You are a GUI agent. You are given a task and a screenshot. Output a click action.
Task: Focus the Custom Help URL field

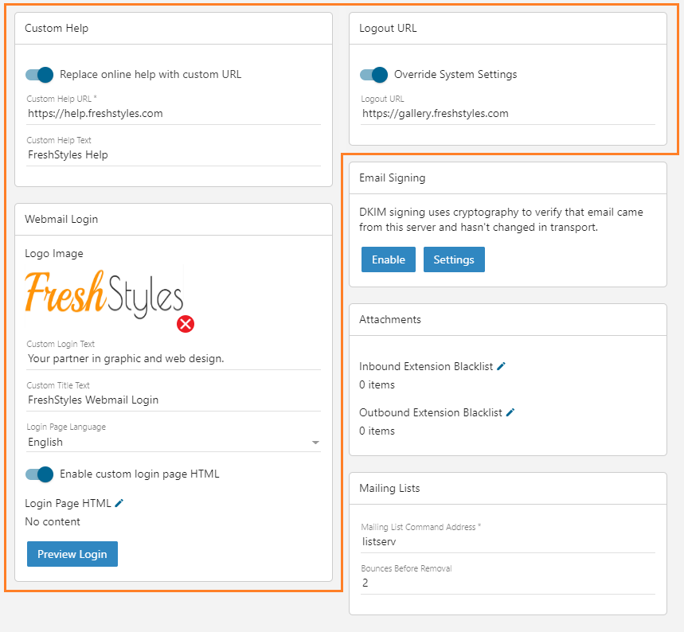[174, 113]
